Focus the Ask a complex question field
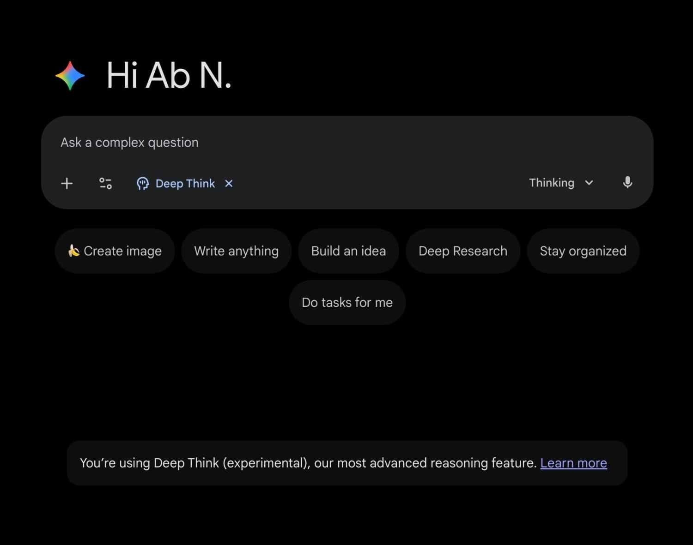Image resolution: width=693 pixels, height=545 pixels. [x=323, y=143]
